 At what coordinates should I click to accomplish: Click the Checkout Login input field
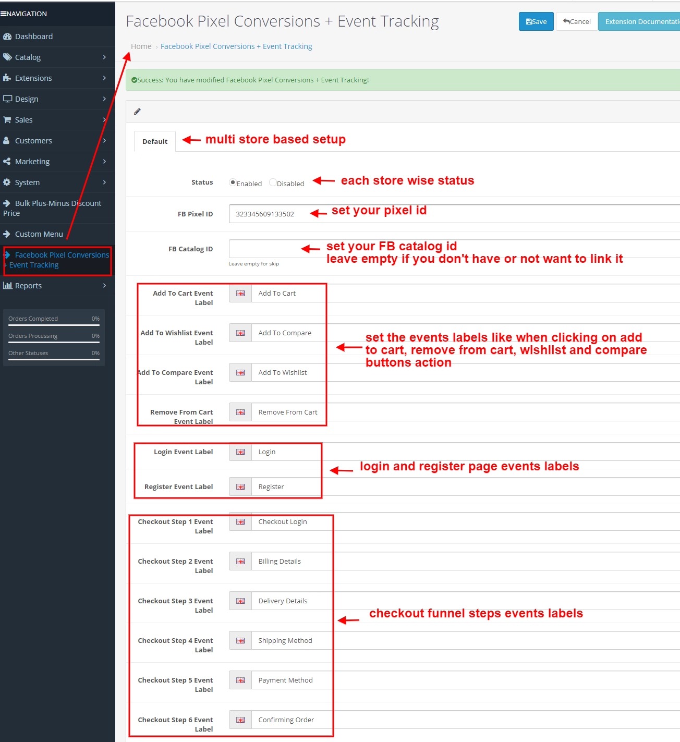pos(466,522)
